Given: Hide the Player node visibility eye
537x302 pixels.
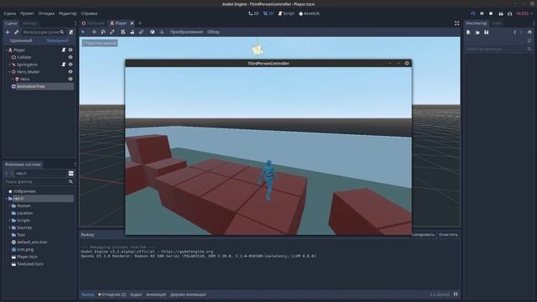Looking at the screenshot, I should (x=70, y=50).
